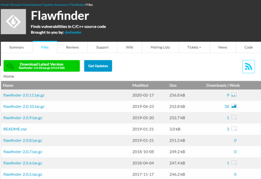This screenshot has width=261, height=179.
Task: Switch to the Summary tab
Action: (17, 47)
